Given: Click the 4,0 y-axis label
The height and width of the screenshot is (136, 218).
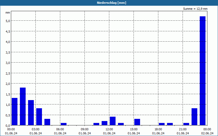Looking at the screenshot, I should click(8, 42).
